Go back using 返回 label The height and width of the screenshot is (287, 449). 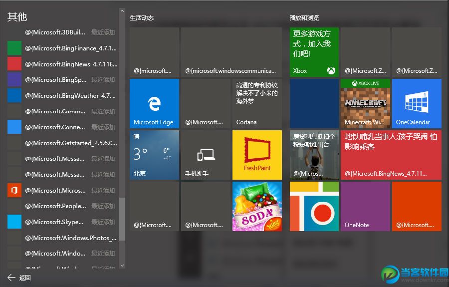click(25, 278)
